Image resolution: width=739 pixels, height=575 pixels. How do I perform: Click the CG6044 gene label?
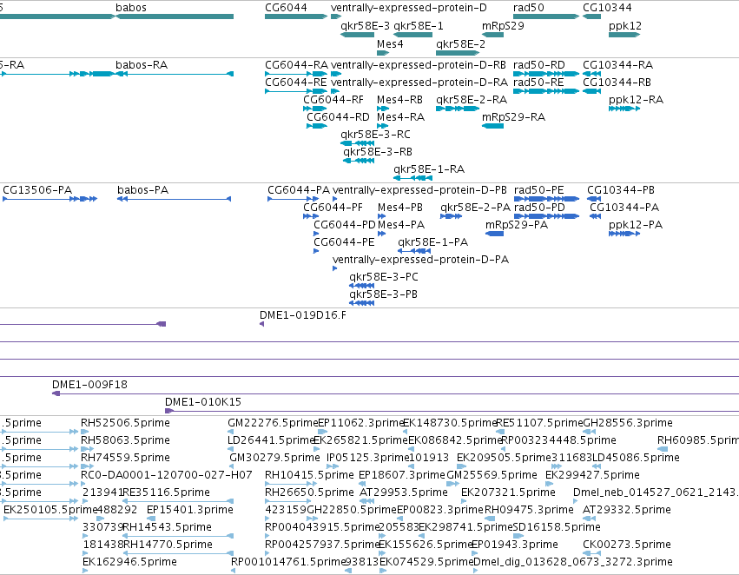pyautogui.click(x=286, y=8)
